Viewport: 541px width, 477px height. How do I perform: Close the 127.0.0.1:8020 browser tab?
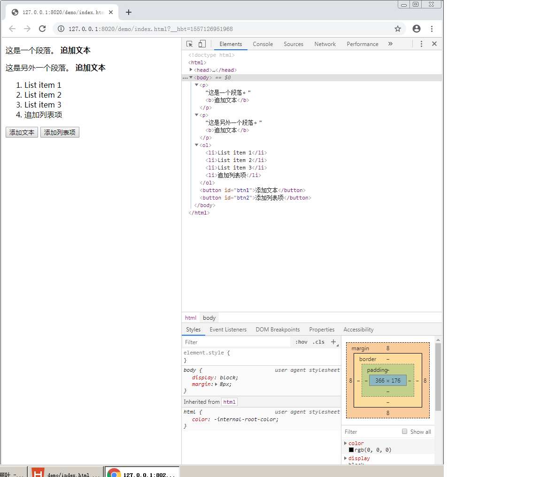[x=111, y=12]
